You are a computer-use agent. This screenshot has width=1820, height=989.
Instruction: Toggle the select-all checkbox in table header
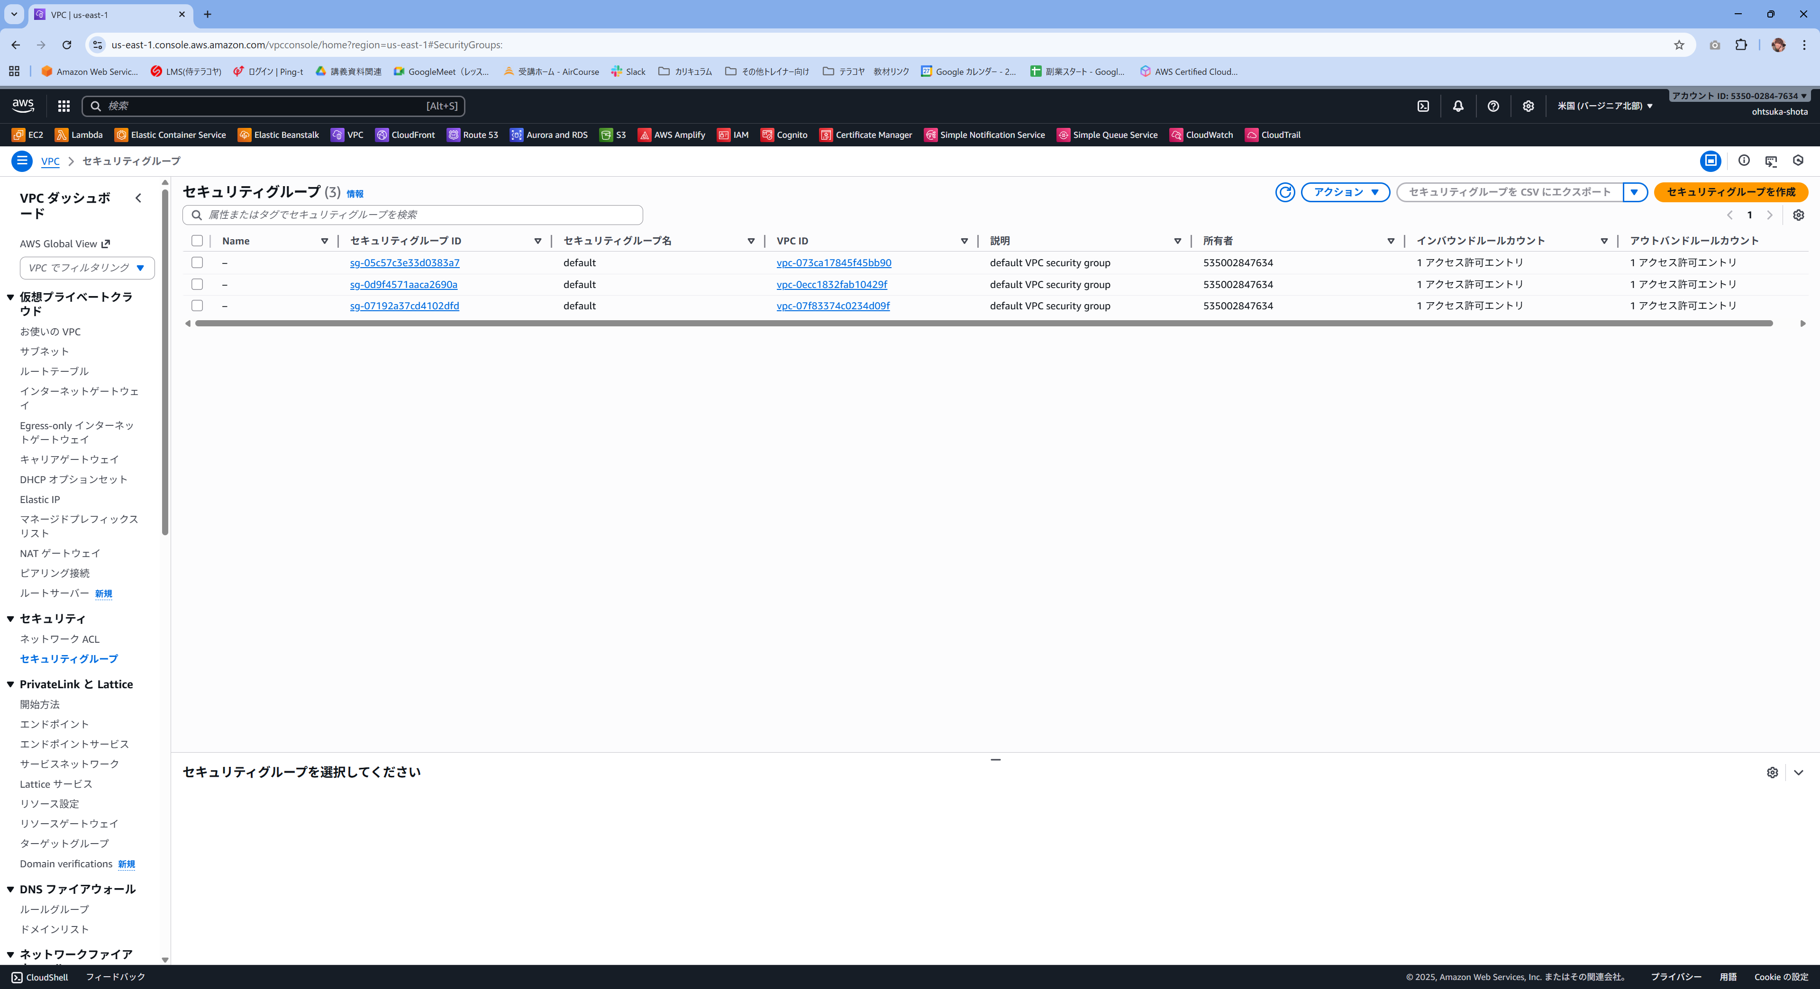pos(197,241)
